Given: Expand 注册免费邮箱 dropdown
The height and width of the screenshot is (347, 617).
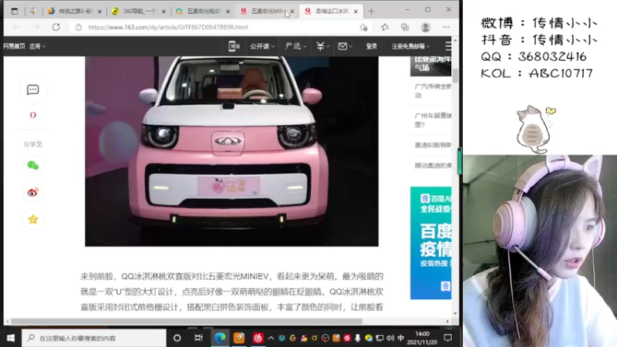Looking at the screenshot, I should pyautogui.click(x=410, y=46).
